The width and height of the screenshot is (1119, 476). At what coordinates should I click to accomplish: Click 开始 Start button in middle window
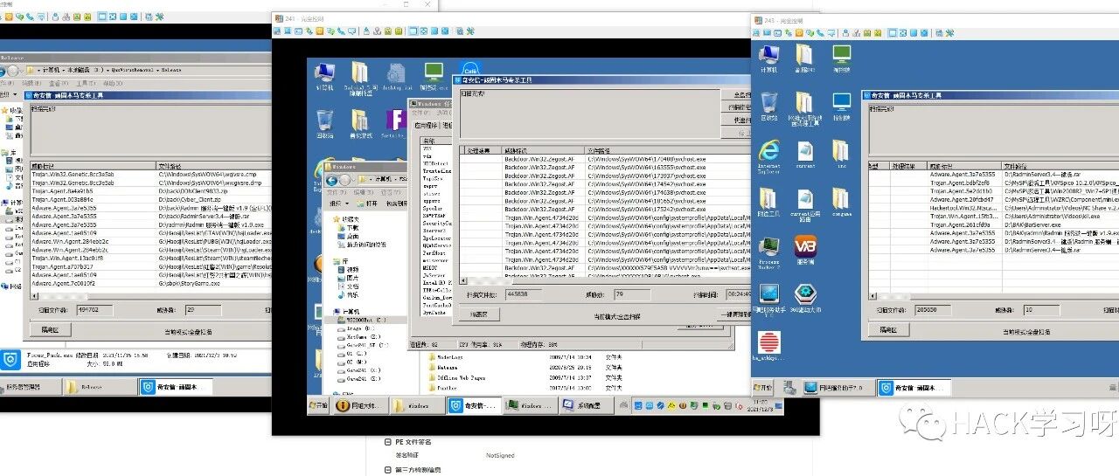click(317, 405)
